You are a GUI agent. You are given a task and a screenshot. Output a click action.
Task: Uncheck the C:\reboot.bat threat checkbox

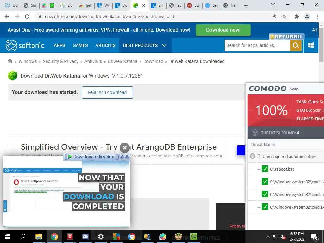[x=265, y=169]
